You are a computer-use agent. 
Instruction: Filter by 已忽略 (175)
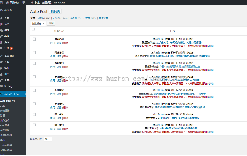pos(90,18)
